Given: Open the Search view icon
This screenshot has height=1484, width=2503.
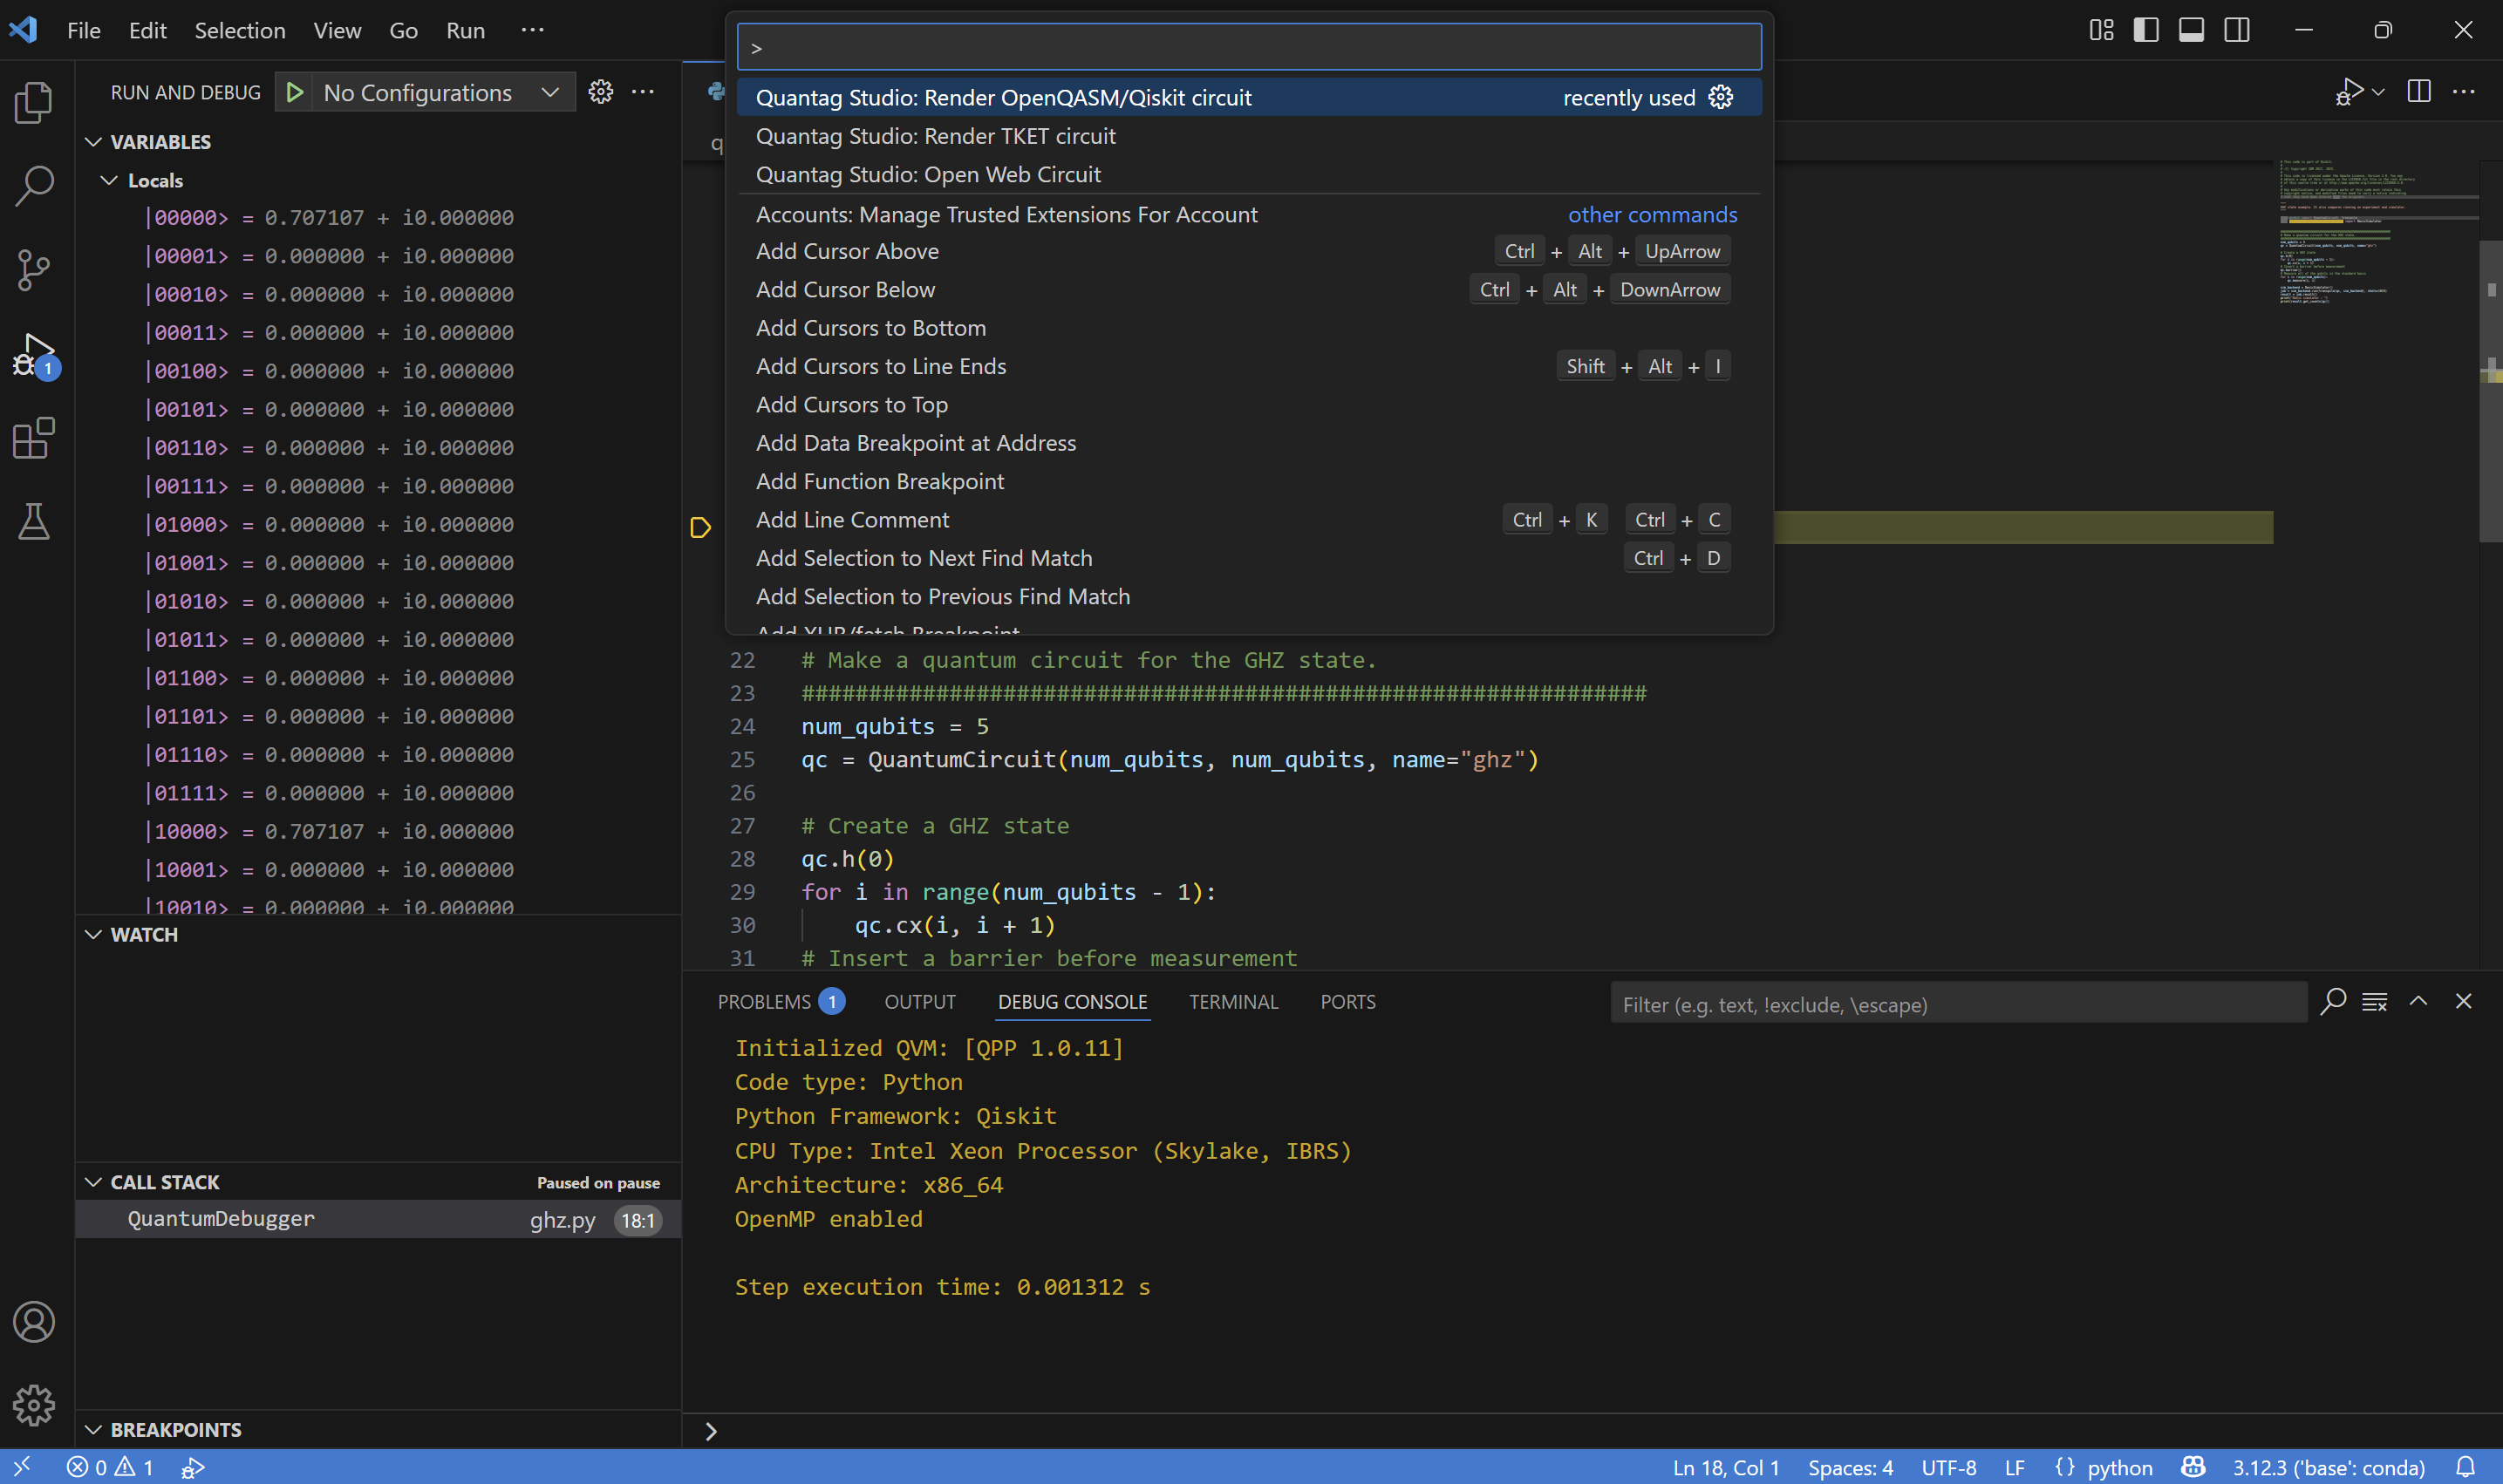Looking at the screenshot, I should point(33,186).
